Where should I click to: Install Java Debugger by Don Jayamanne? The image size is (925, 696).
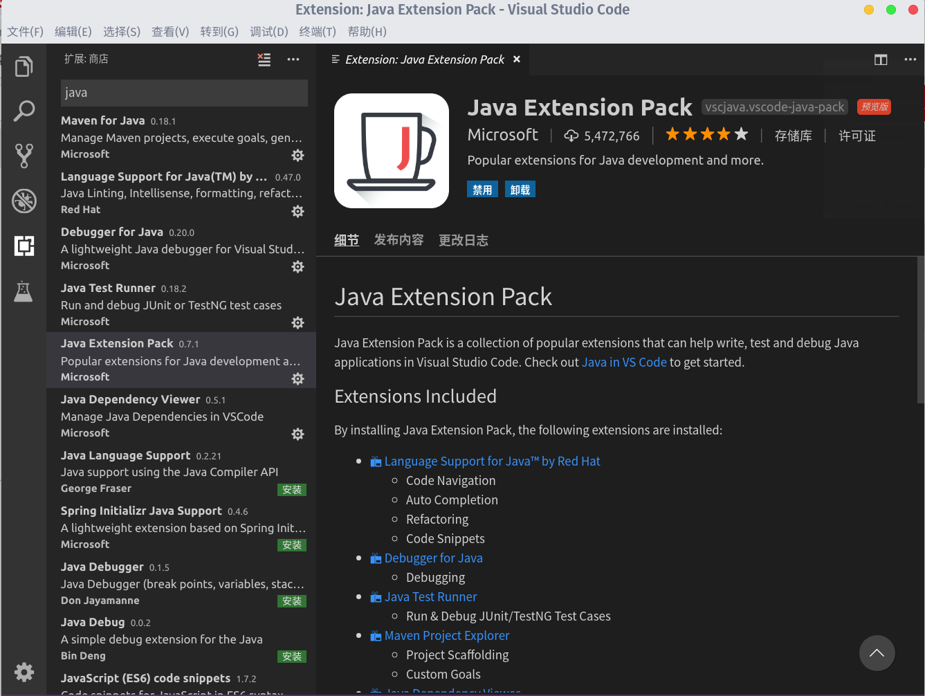tap(292, 601)
